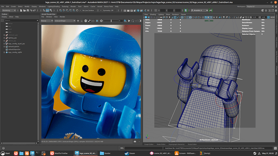Click the Script Editor icon at command line end
The width and height of the screenshot is (278, 156).
[275, 148]
